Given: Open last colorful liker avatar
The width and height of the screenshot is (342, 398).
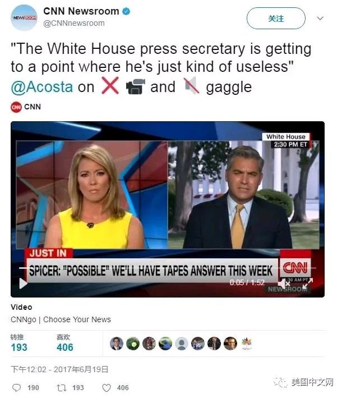Looking at the screenshot, I should [x=247, y=344].
